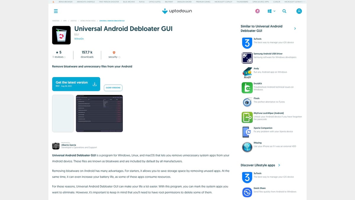Open the iMyFone LockWiper icon
This screenshot has width=355, height=200.
click(247, 117)
